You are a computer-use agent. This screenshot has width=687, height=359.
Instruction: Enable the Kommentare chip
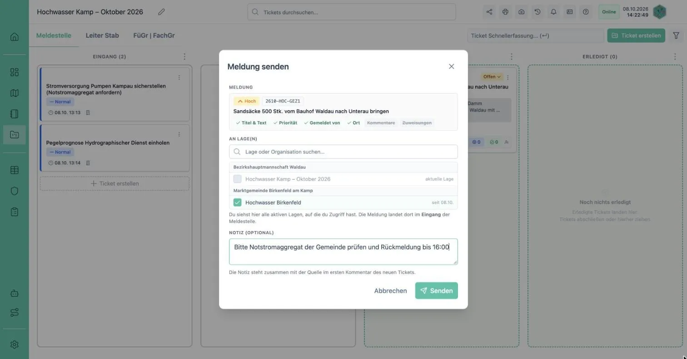click(x=381, y=123)
